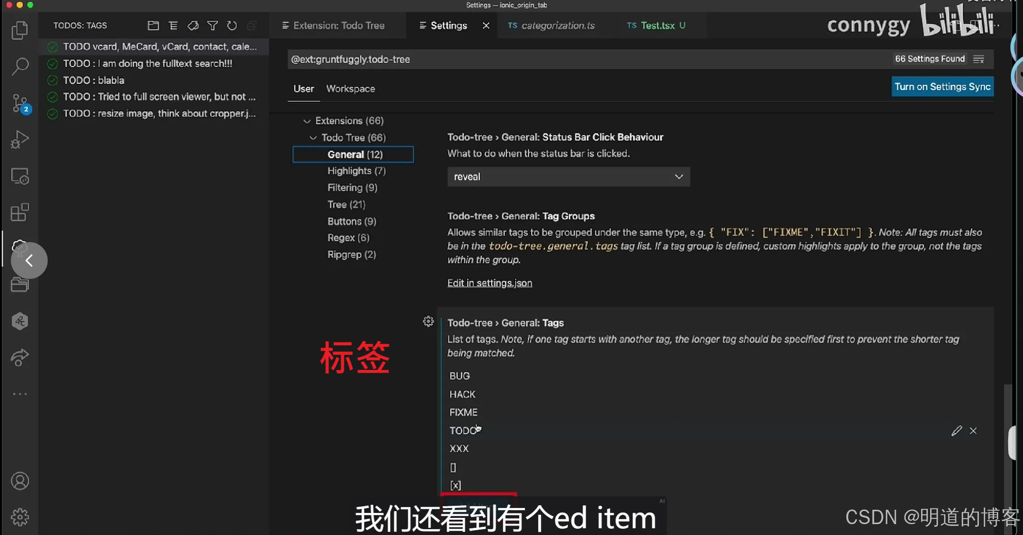Open the Search view in the activity bar
This screenshot has height=535, width=1023.
pyautogui.click(x=19, y=66)
